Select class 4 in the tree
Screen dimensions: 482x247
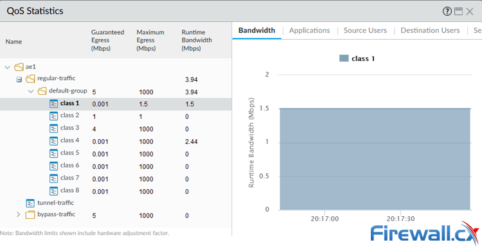pos(70,141)
